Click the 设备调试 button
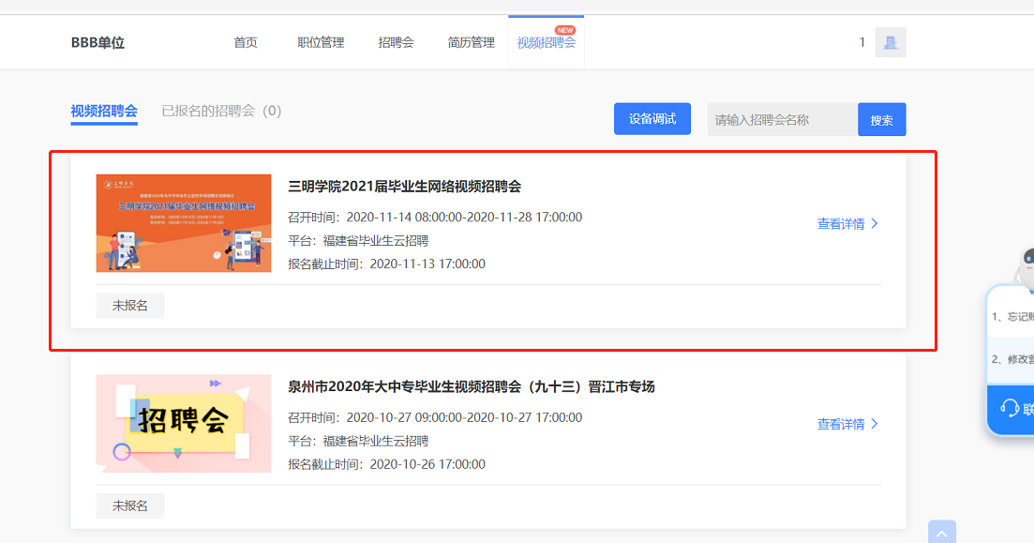 652,119
